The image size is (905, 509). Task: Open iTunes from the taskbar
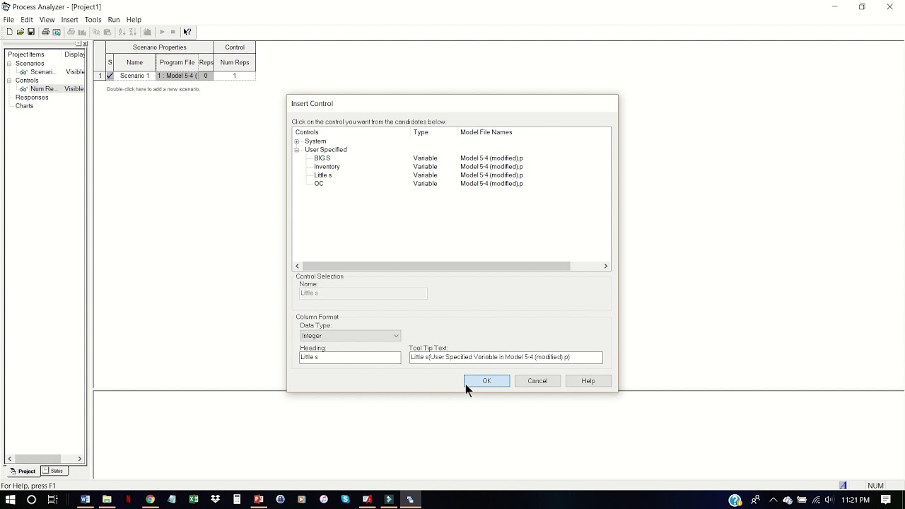point(324,500)
